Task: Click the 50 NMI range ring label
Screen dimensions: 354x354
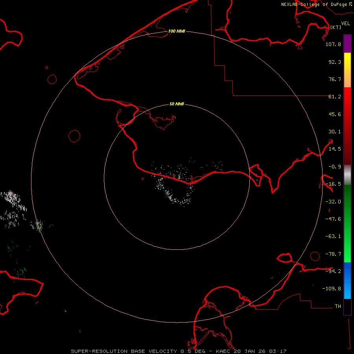Action: (177, 104)
